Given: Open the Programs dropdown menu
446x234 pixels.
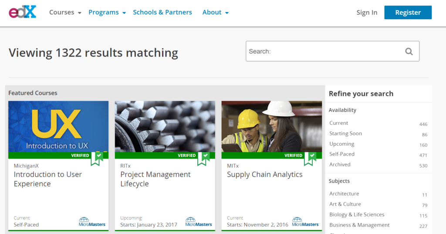Looking at the screenshot, I should click(107, 13).
